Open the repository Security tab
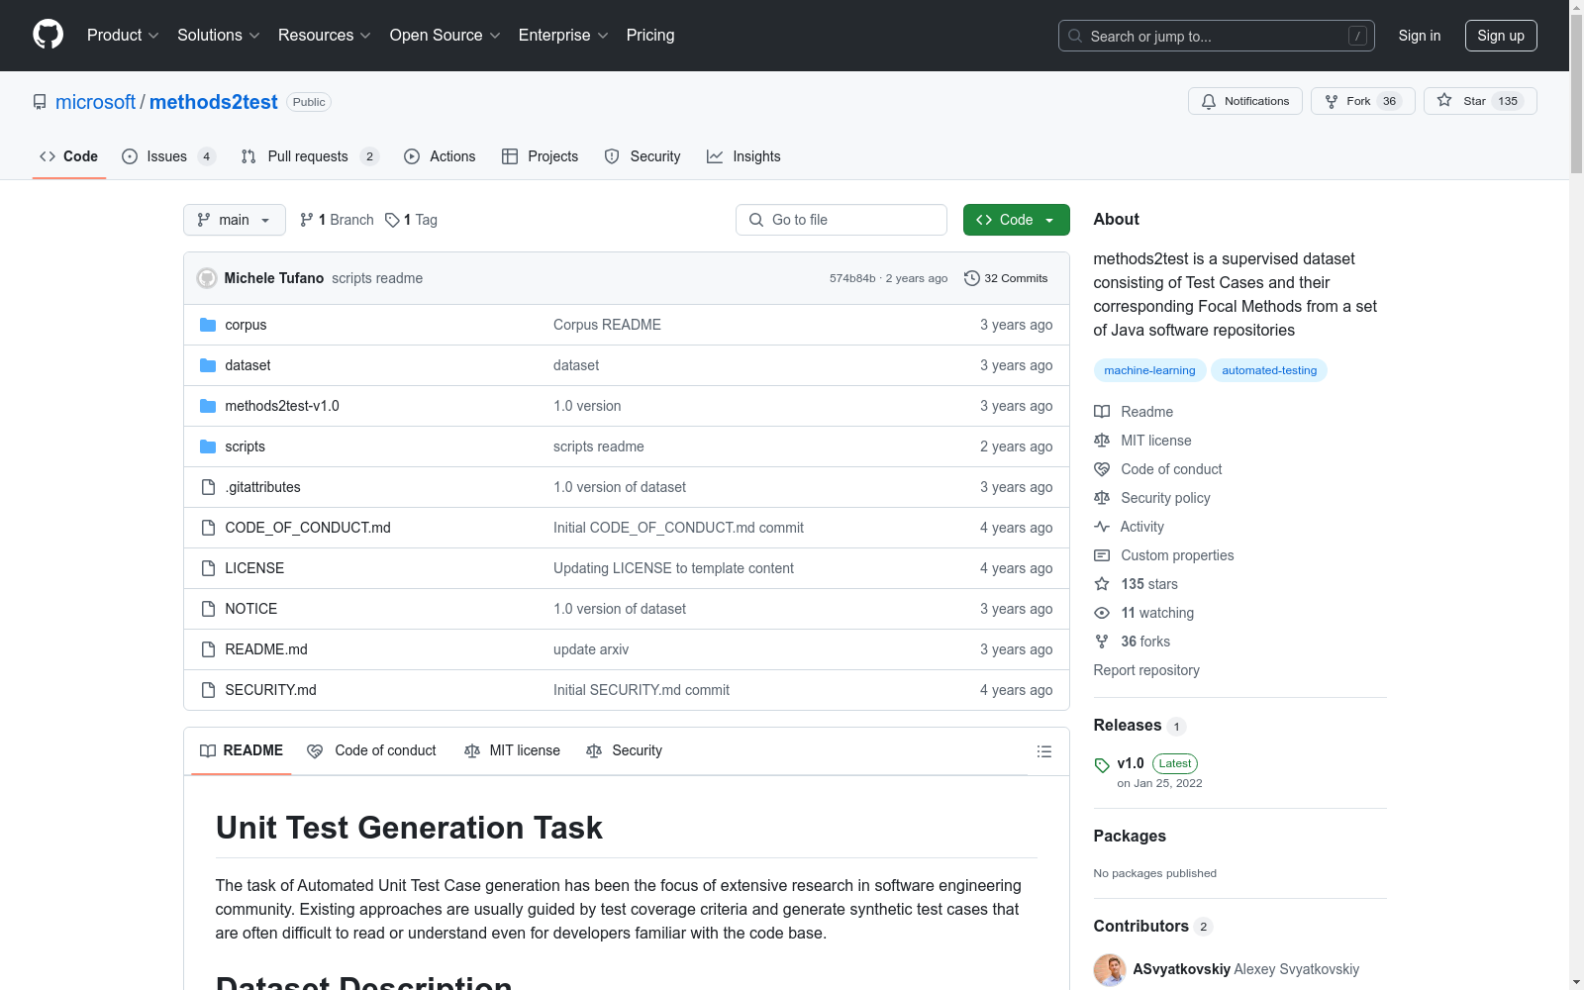 643,156
